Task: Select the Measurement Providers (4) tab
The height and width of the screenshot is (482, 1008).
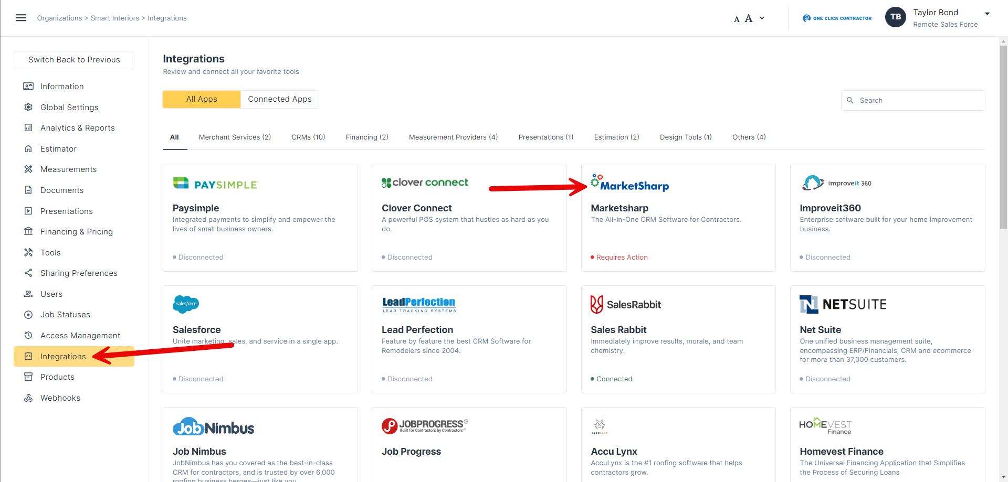Action: (x=453, y=137)
